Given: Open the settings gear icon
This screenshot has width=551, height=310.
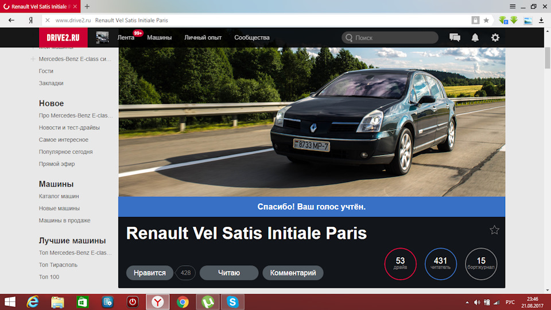Looking at the screenshot, I should pos(495,38).
